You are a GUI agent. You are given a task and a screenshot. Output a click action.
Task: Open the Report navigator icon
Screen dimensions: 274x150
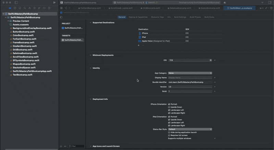(49, 8)
